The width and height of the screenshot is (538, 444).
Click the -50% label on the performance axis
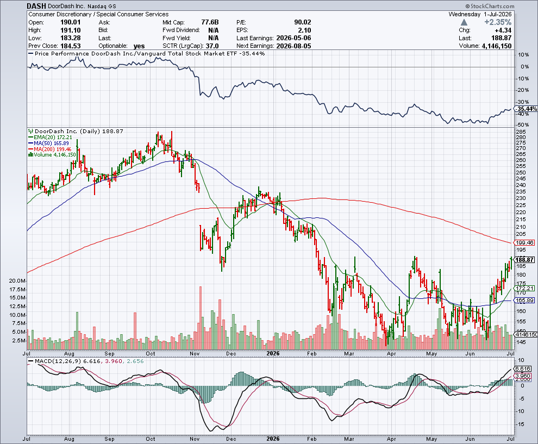coord(523,125)
